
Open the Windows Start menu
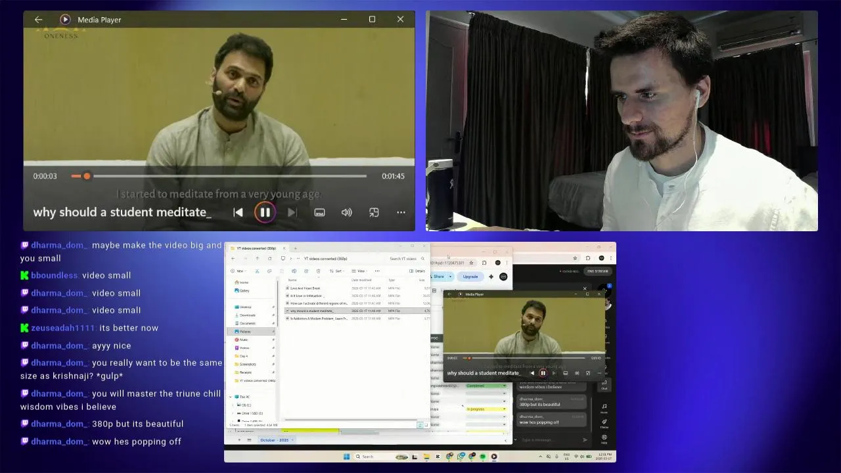click(x=346, y=457)
